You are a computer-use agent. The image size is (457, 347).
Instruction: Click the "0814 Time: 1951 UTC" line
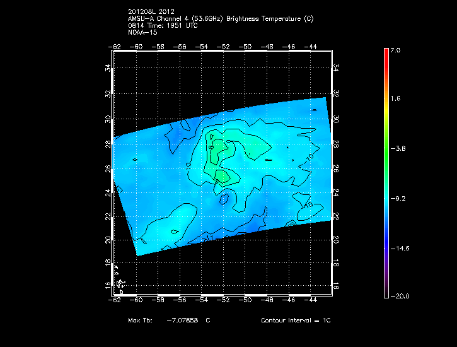(163, 26)
